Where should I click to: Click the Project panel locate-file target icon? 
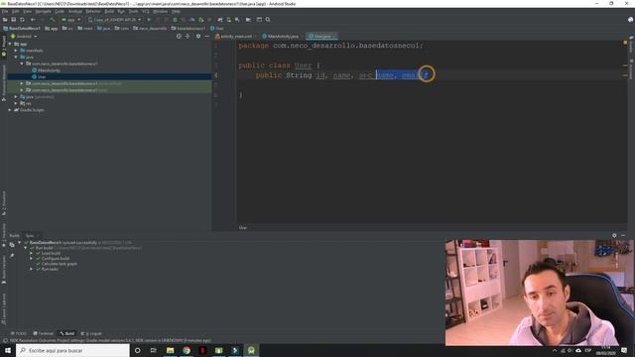point(179,37)
